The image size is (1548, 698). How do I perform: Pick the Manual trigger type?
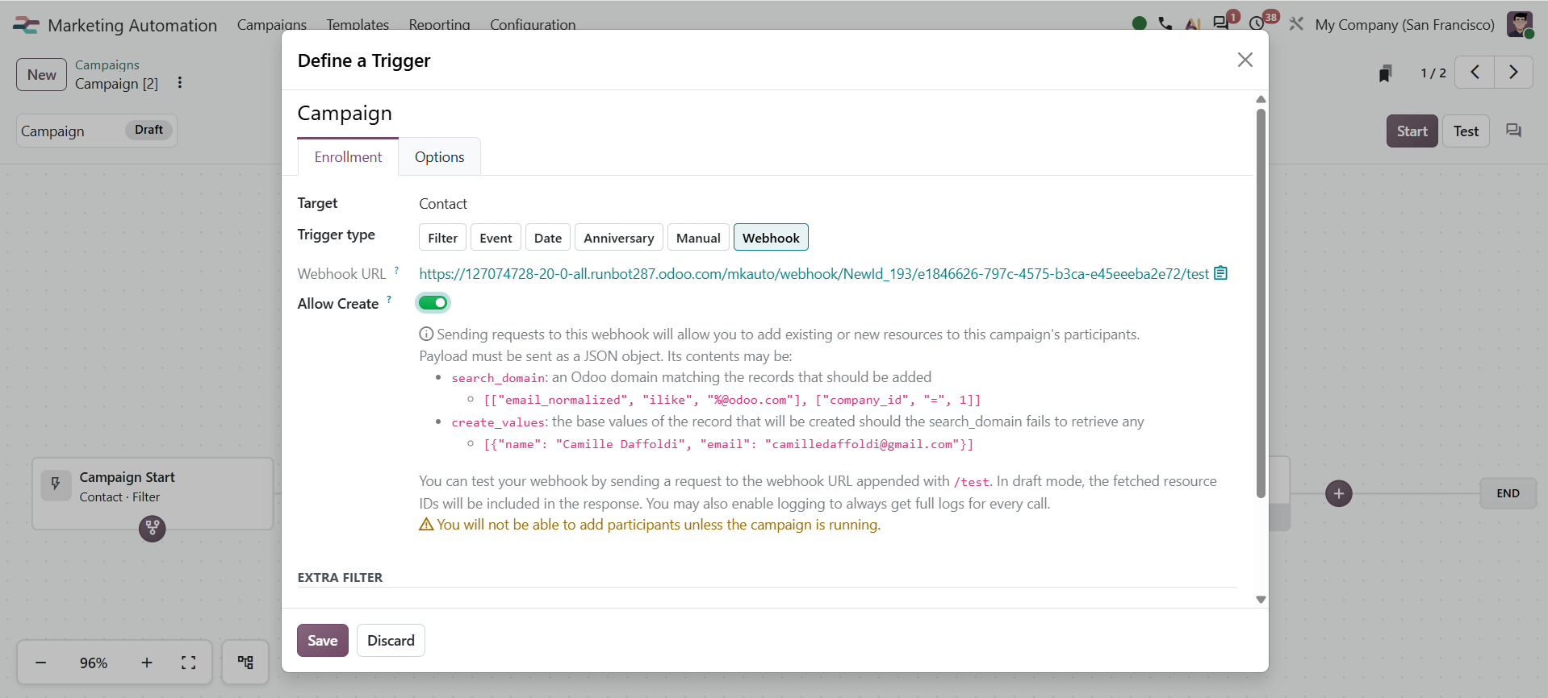click(698, 238)
